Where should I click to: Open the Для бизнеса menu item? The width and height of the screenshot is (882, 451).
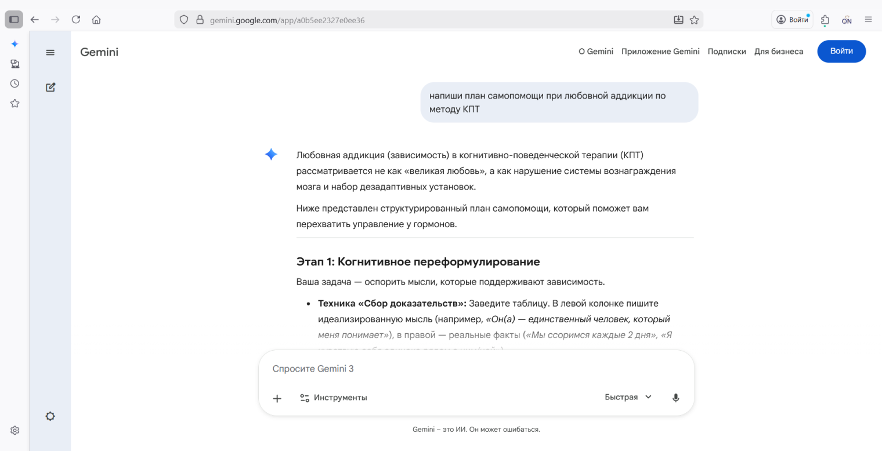click(x=779, y=51)
